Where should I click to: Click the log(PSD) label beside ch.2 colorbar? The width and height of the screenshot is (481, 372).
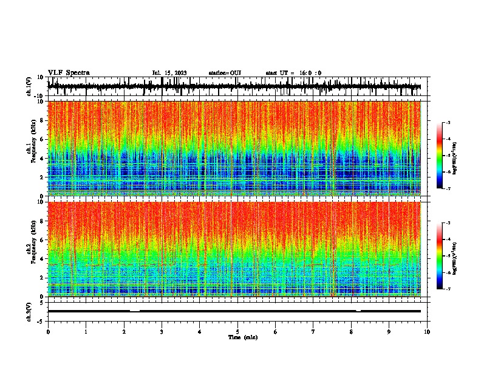[x=455, y=259]
